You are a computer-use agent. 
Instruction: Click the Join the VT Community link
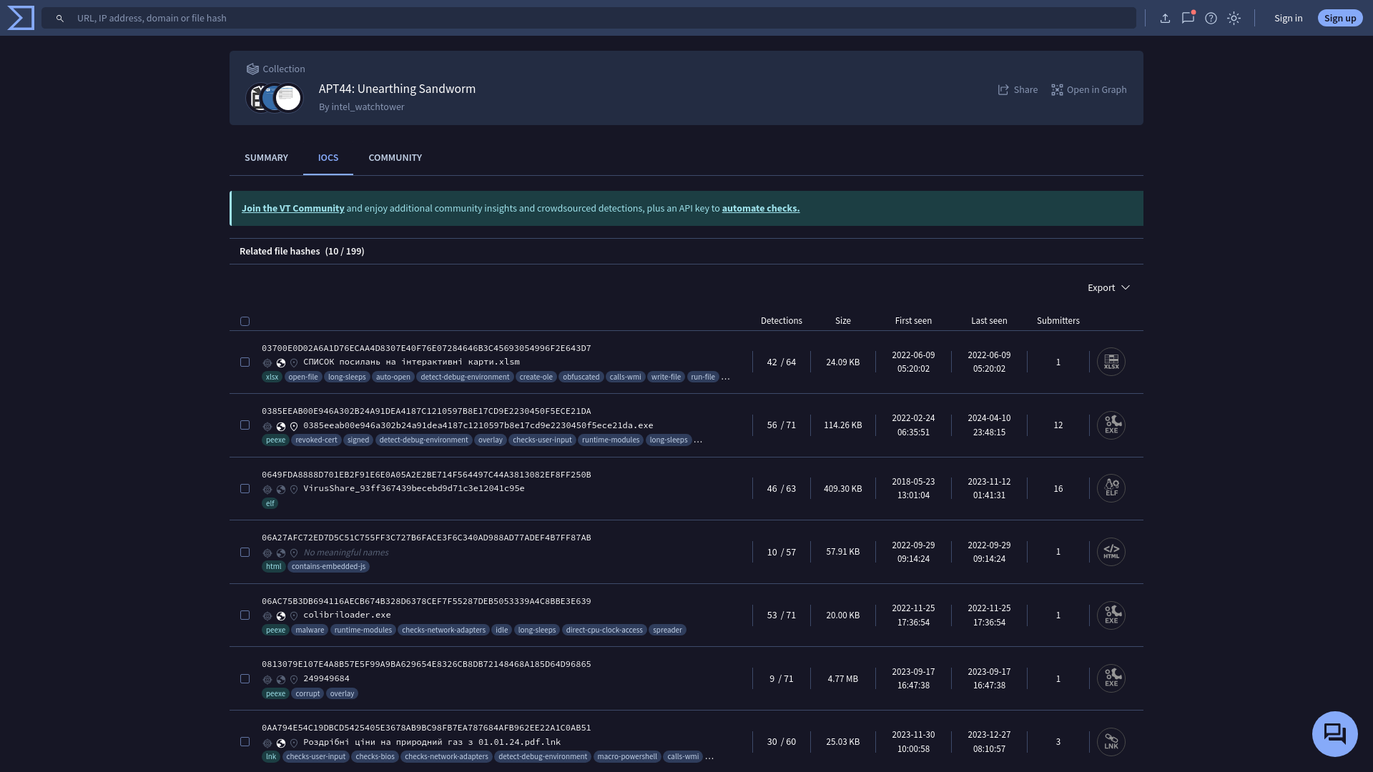pos(292,208)
